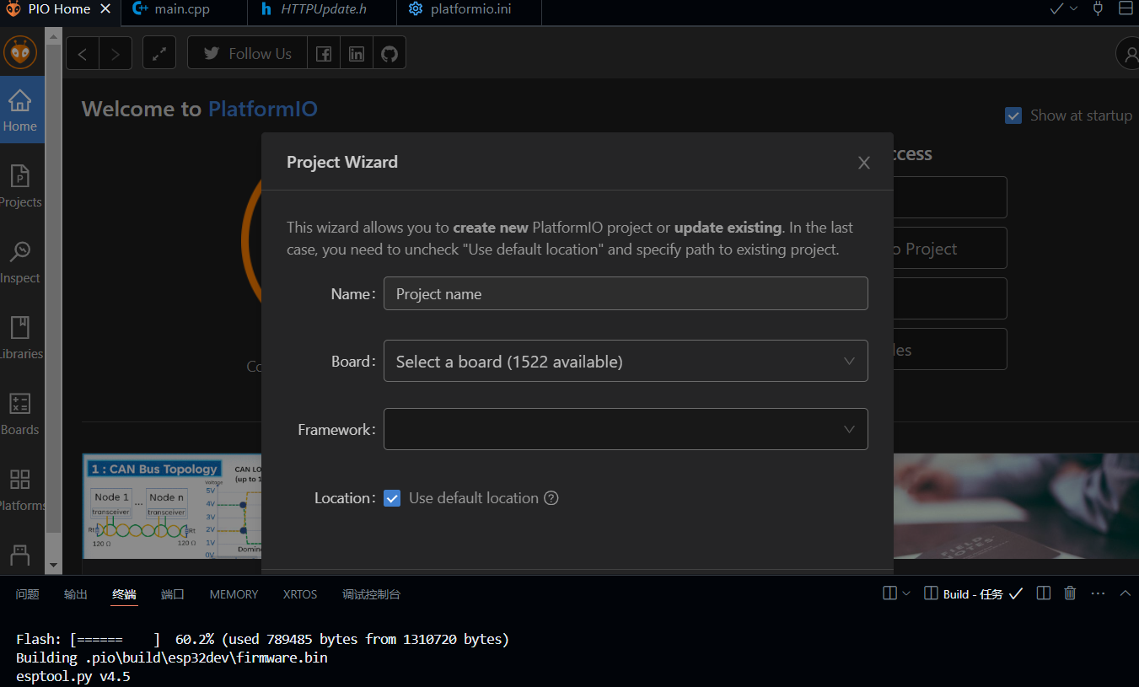Screen dimensions: 1139x687
Task: Open the account user icon
Action: coord(1129,53)
